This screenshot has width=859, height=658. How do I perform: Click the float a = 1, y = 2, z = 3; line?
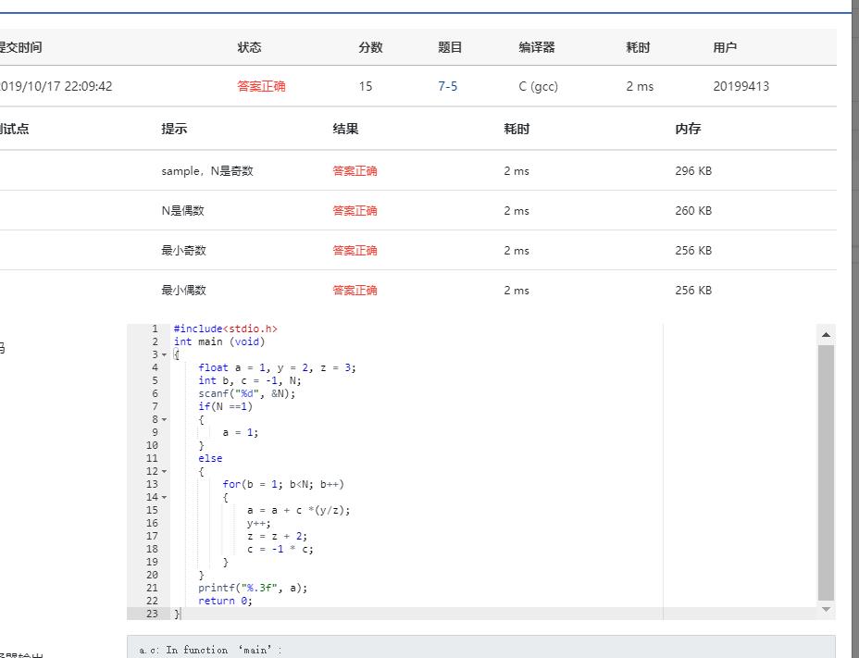pyautogui.click(x=277, y=367)
